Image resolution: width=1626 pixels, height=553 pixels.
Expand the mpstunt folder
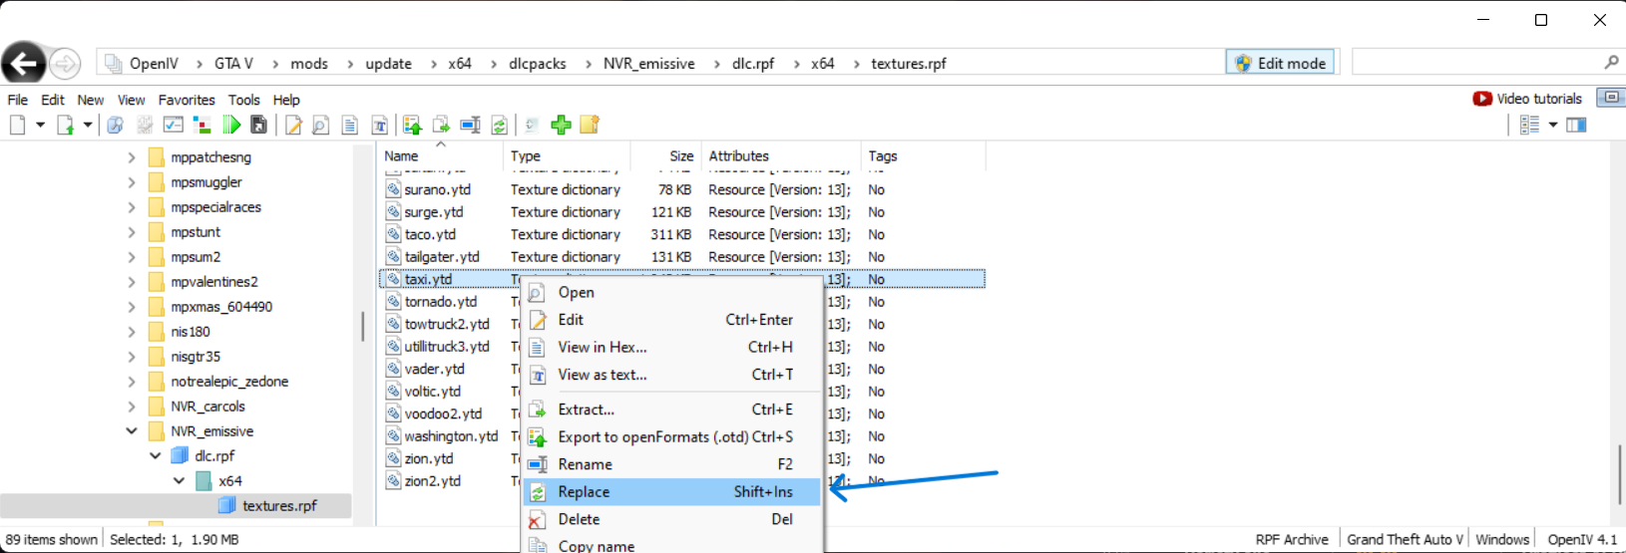[132, 232]
